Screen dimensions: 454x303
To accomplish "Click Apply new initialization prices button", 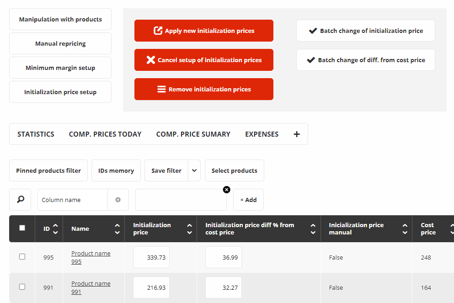I will (x=204, y=31).
